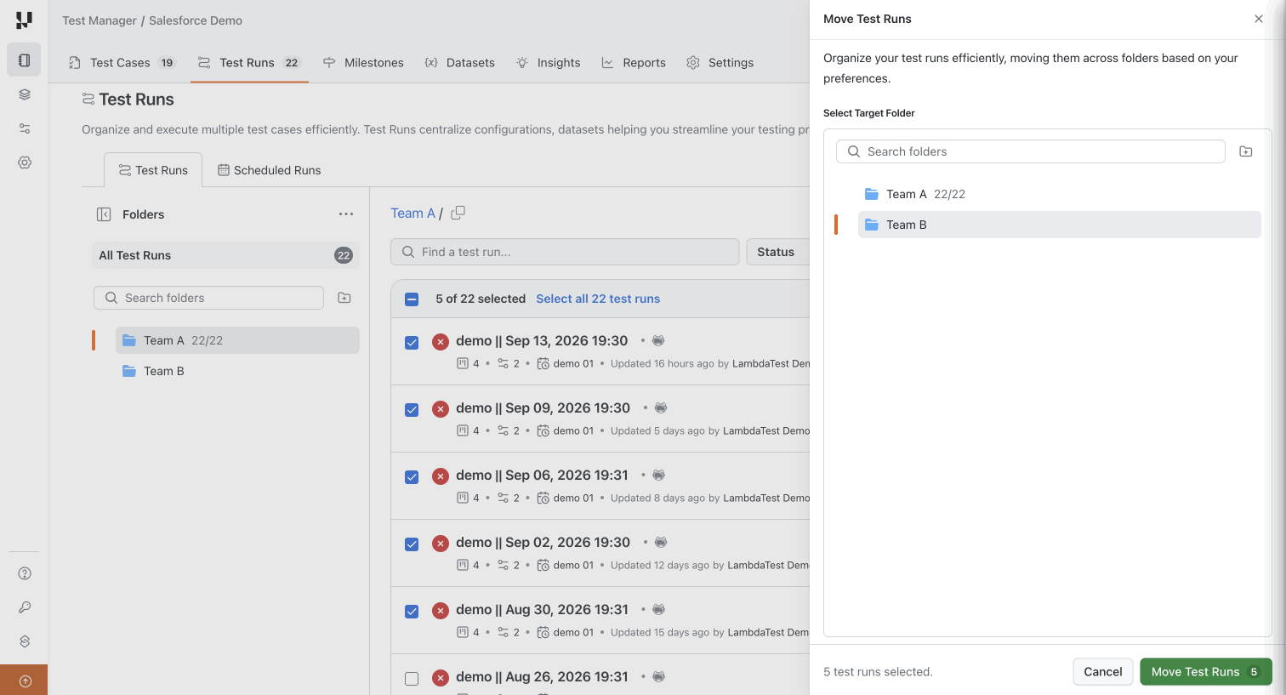Click failed status icon for Sep 06 run
The width and height of the screenshot is (1286, 695).
pos(440,476)
